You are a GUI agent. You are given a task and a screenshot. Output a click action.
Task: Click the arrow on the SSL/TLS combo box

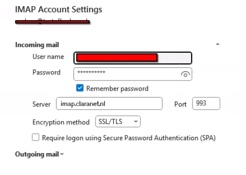click(x=136, y=121)
